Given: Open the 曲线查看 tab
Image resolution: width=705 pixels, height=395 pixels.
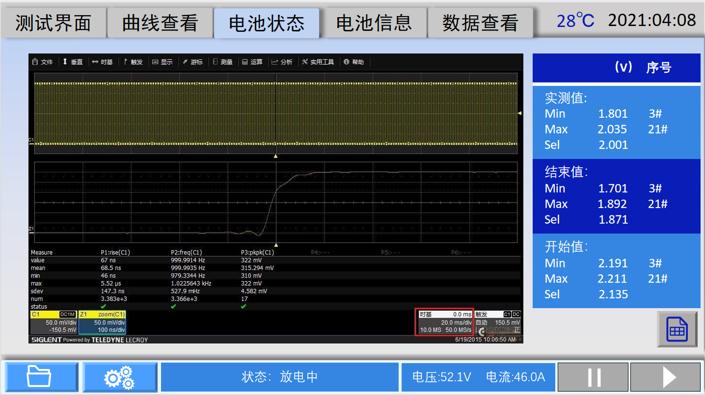Looking at the screenshot, I should pyautogui.click(x=160, y=23).
